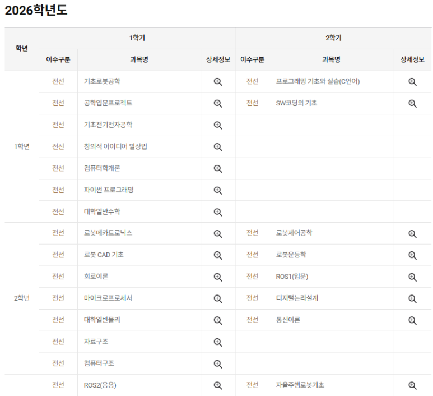Open details for 로봇운동학
The width and height of the screenshot is (433, 396).
412,255
